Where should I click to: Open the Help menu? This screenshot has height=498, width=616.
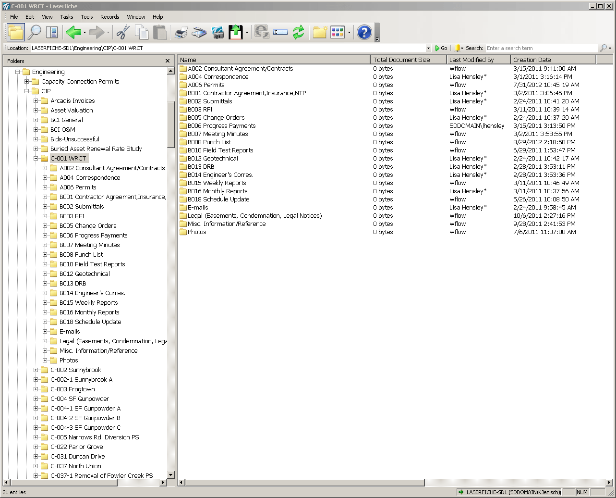point(158,17)
